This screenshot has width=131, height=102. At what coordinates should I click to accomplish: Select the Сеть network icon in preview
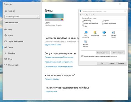coord(104,32)
